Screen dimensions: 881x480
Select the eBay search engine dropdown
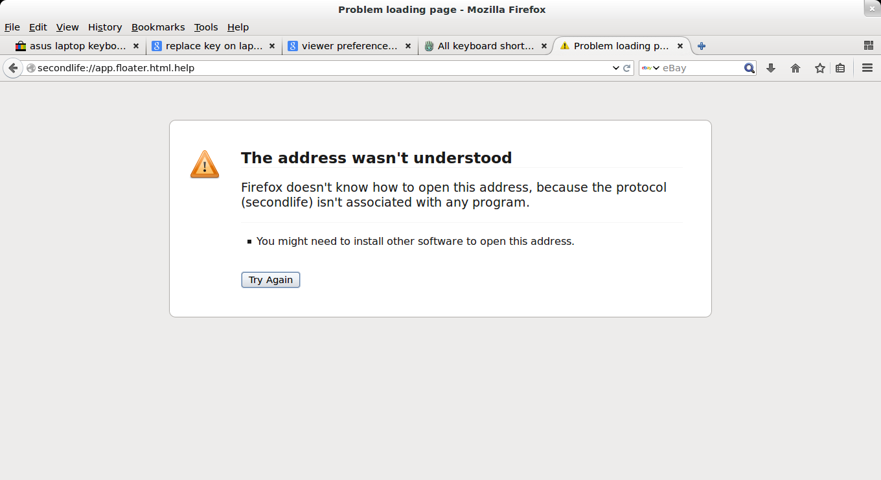[650, 68]
